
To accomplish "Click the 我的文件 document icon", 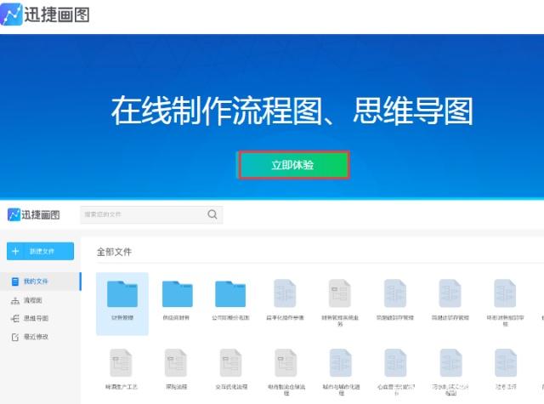I will (x=15, y=282).
